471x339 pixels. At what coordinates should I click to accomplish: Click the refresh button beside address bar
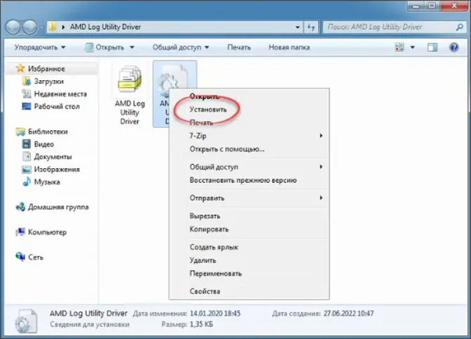click(311, 27)
